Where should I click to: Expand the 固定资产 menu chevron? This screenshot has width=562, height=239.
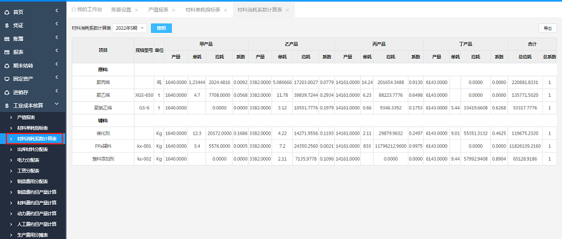(x=56, y=78)
